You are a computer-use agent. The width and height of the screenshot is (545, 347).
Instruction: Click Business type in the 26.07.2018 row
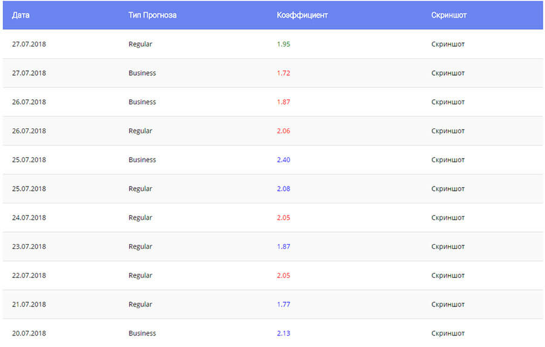click(142, 102)
